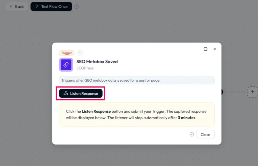The height and width of the screenshot is (166, 258).
Task: Click the yellow Listen Response instructions box
Action: click(137, 115)
